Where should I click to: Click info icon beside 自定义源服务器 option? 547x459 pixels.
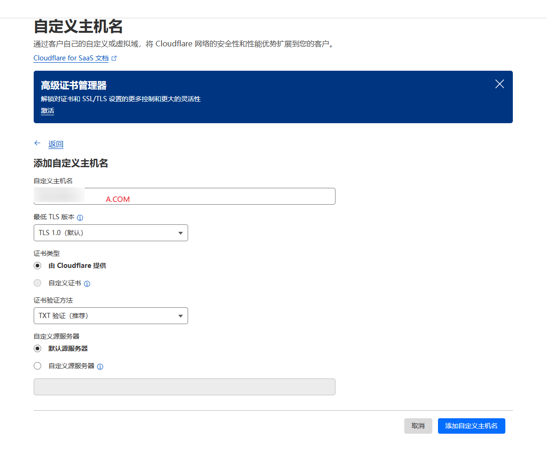coord(100,366)
